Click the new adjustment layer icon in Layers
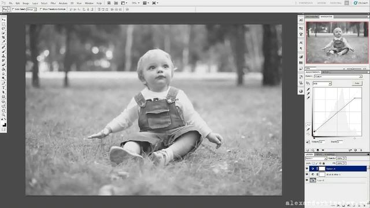 pos(349,206)
